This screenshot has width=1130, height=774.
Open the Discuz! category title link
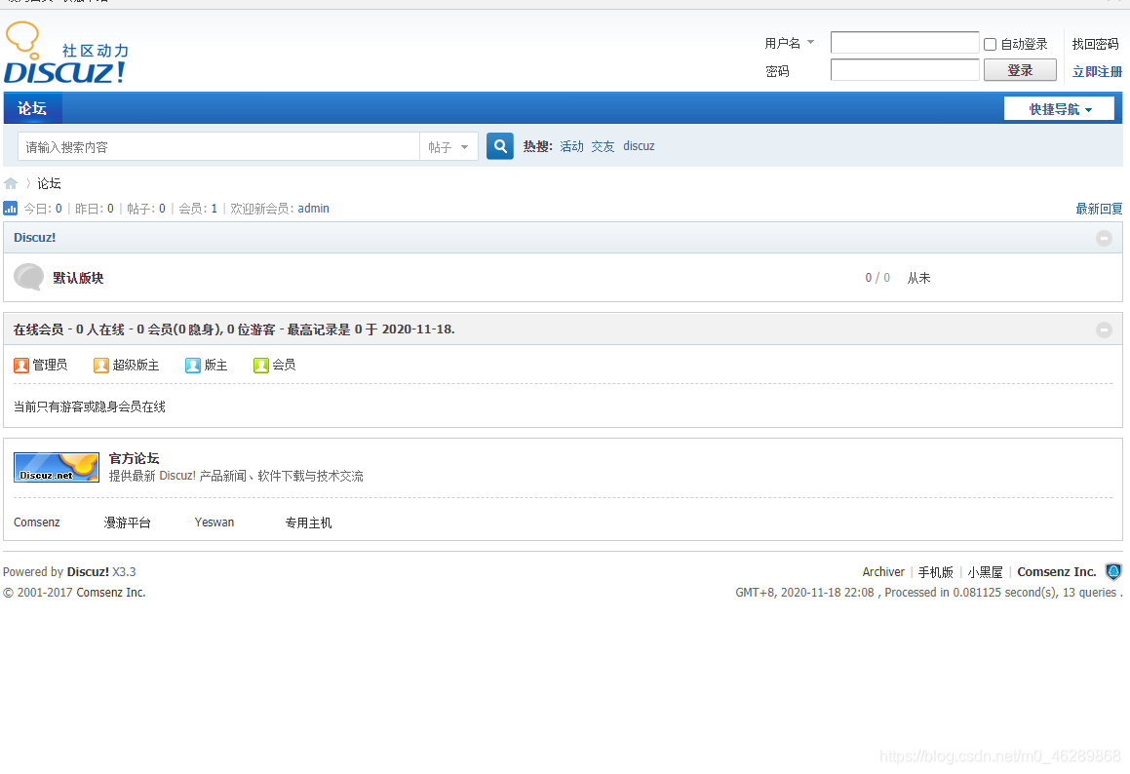[x=34, y=238]
